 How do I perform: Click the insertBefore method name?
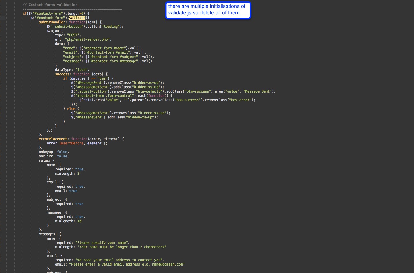coord(71,143)
